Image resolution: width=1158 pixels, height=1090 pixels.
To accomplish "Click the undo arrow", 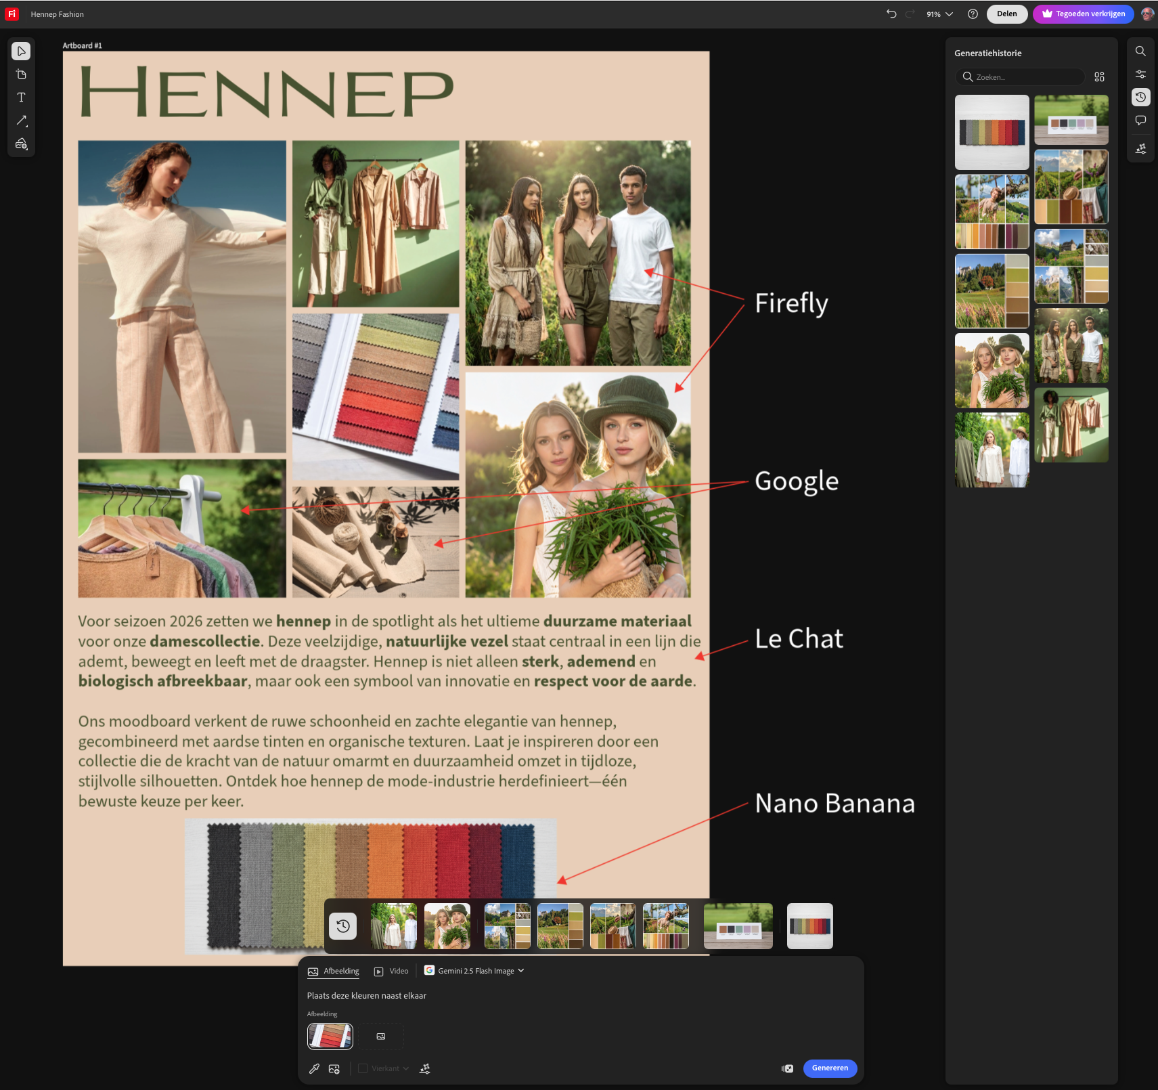I will pyautogui.click(x=891, y=14).
